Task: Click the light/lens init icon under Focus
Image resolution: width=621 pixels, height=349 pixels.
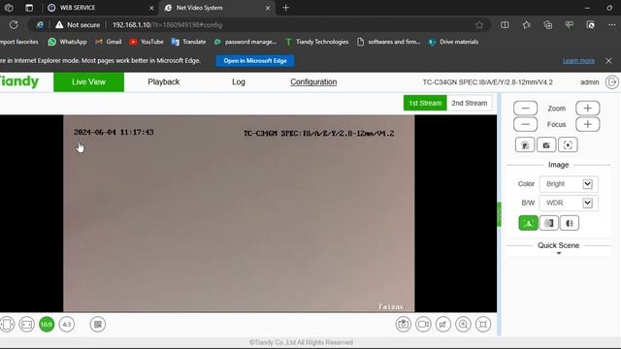Action: (x=525, y=145)
